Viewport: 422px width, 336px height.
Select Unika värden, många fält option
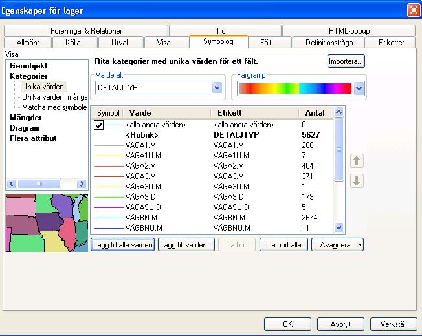pyautogui.click(x=54, y=97)
